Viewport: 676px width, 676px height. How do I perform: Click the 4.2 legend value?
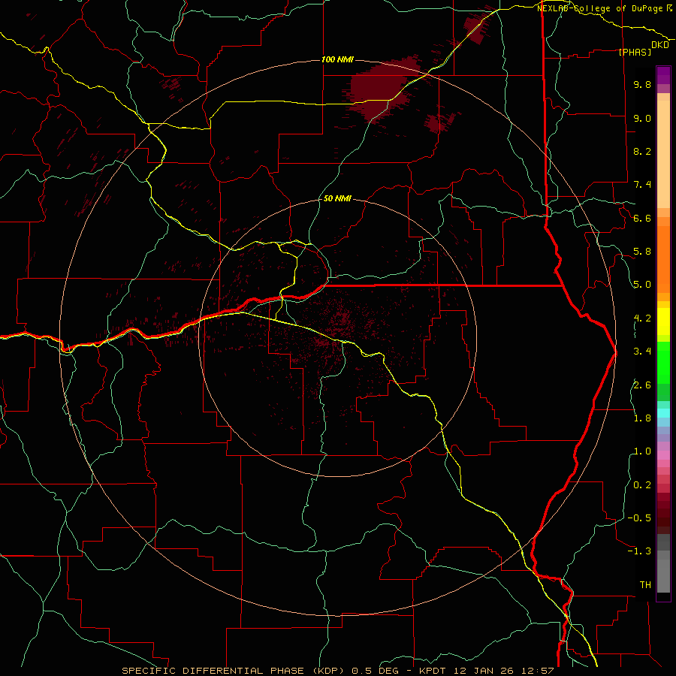[x=642, y=318]
